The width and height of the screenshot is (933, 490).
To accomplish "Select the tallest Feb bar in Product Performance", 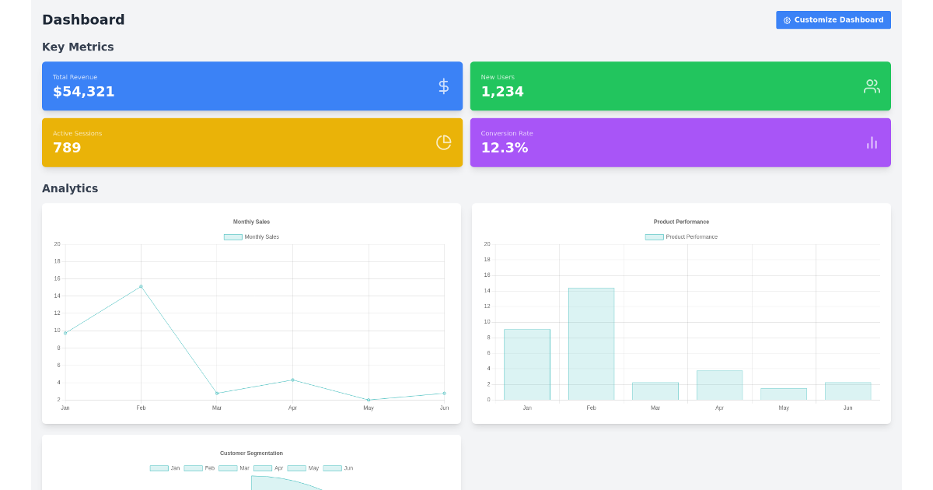I will [x=591, y=342].
